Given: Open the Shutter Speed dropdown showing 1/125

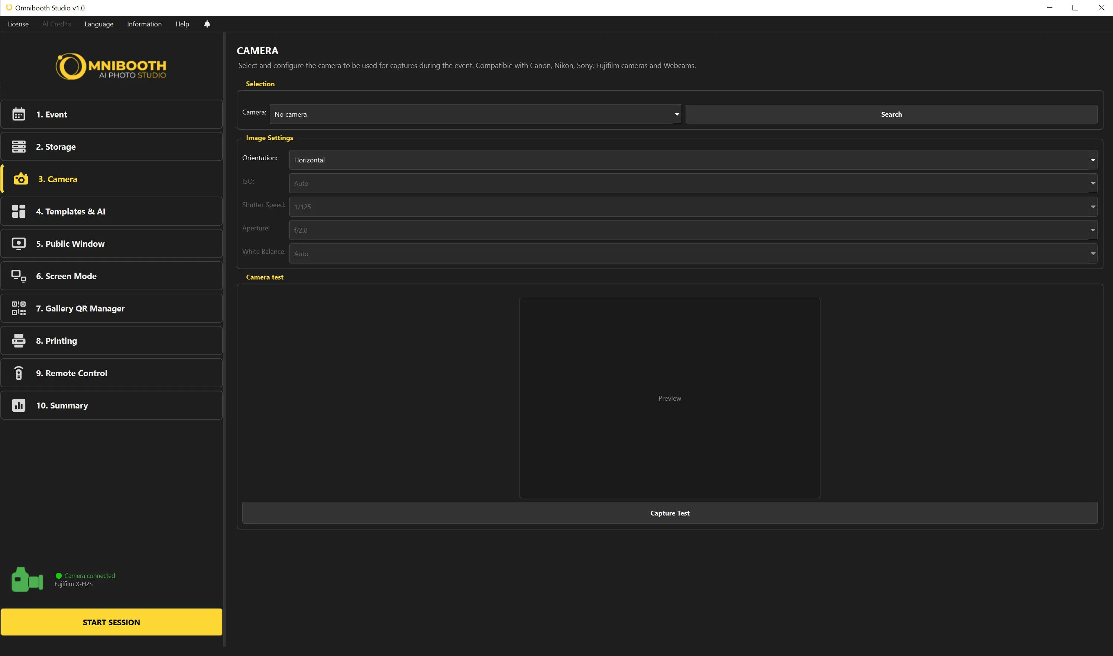Looking at the screenshot, I should (693, 206).
